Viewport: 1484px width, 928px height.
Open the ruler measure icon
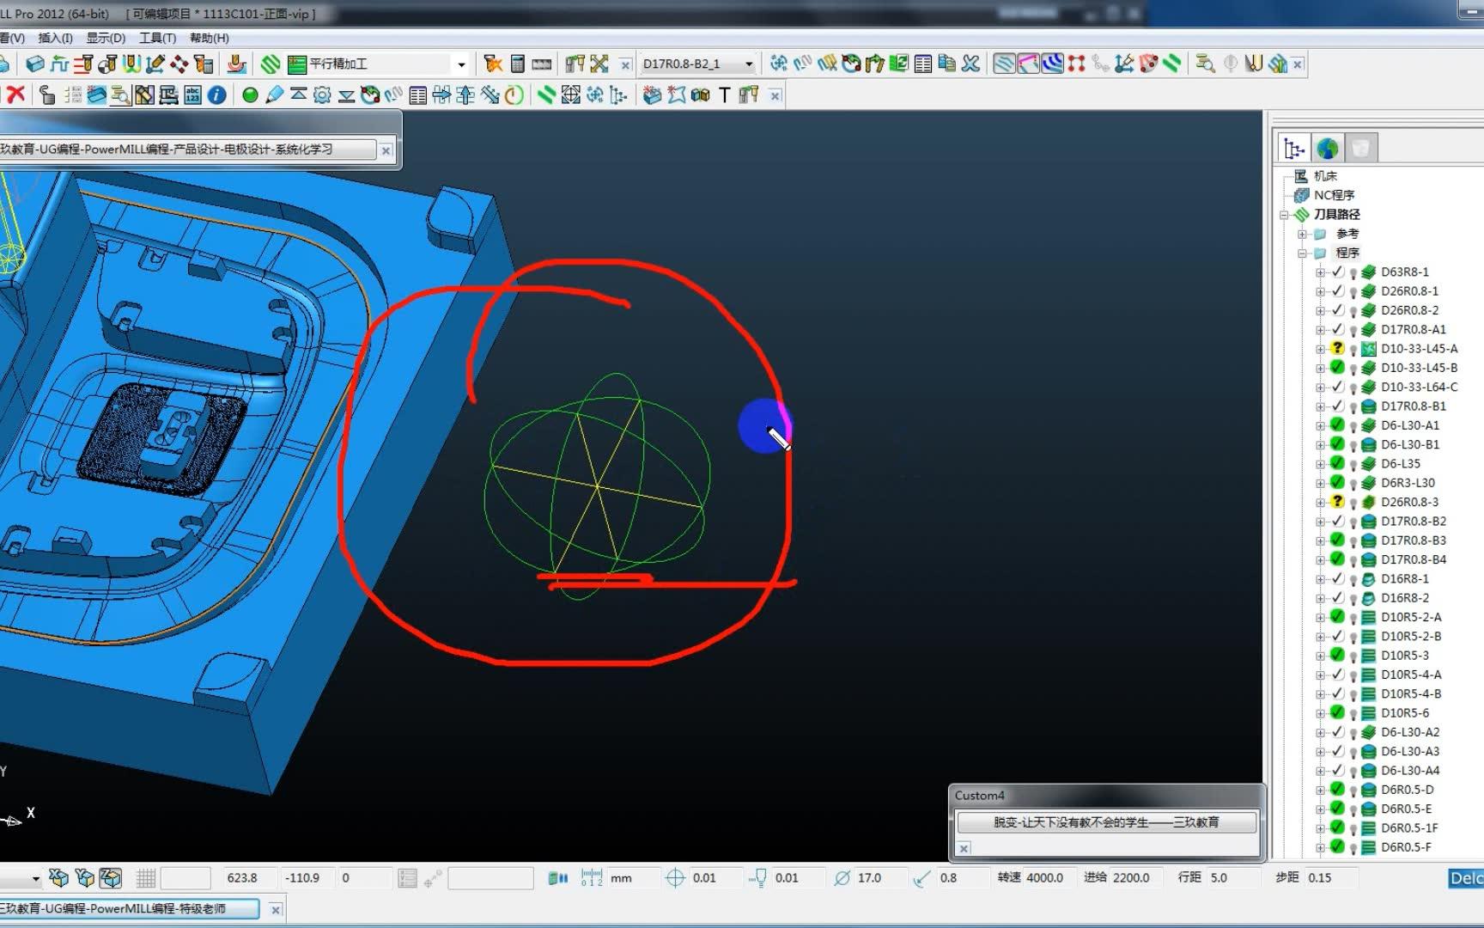[x=541, y=64]
